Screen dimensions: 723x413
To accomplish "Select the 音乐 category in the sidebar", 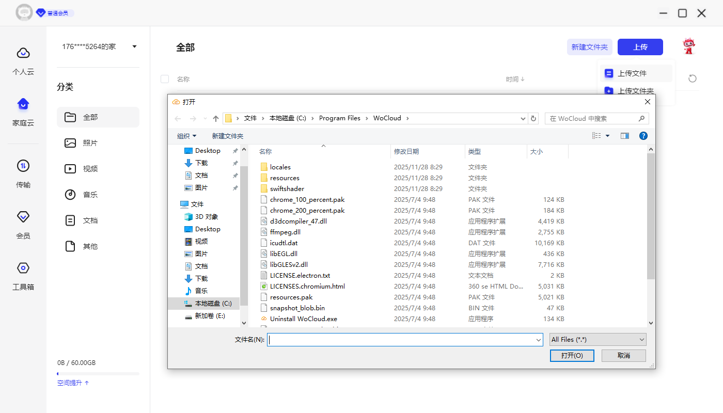I will (89, 195).
